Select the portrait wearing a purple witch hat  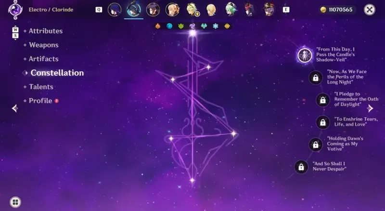click(153, 10)
